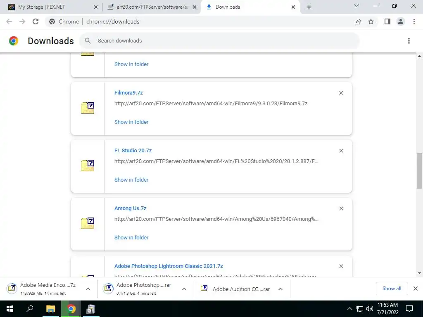Open FL Studio 20.7z file link

click(133, 151)
